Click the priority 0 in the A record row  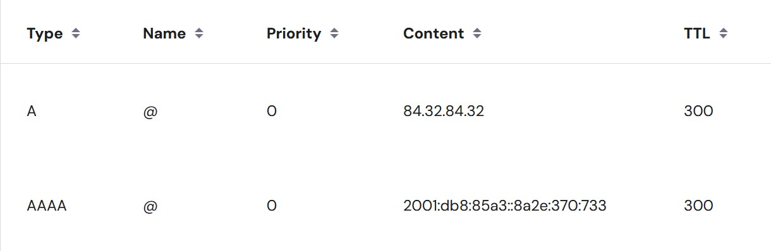tap(272, 112)
